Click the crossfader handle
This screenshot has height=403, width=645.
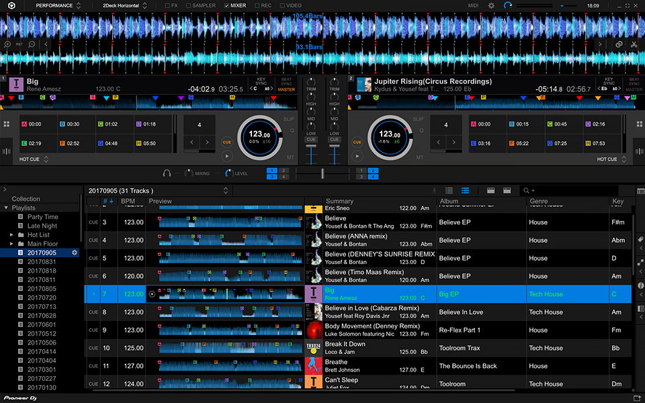(x=322, y=173)
